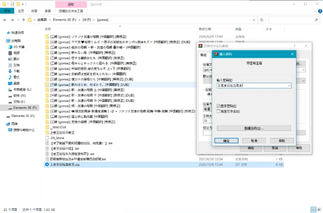This screenshot has height=213, width=323.
Task: Open the archive name dropdown behind password dialog
Action: pyautogui.click(x=303, y=70)
